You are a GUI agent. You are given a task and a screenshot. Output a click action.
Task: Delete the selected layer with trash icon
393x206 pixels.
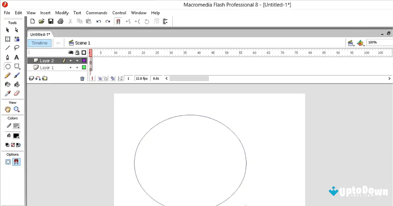pos(82,78)
